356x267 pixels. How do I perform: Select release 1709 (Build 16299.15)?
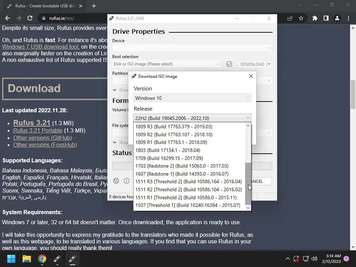tap(189, 158)
